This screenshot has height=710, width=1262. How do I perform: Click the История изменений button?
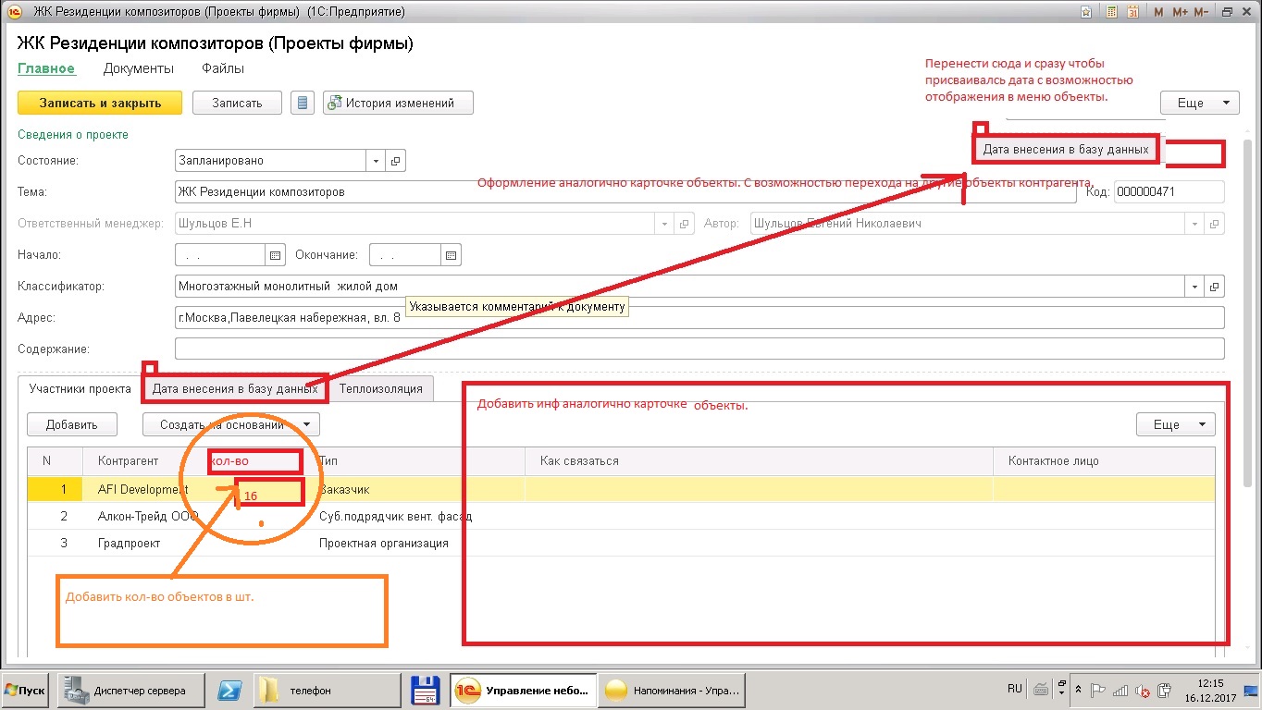pyautogui.click(x=398, y=103)
